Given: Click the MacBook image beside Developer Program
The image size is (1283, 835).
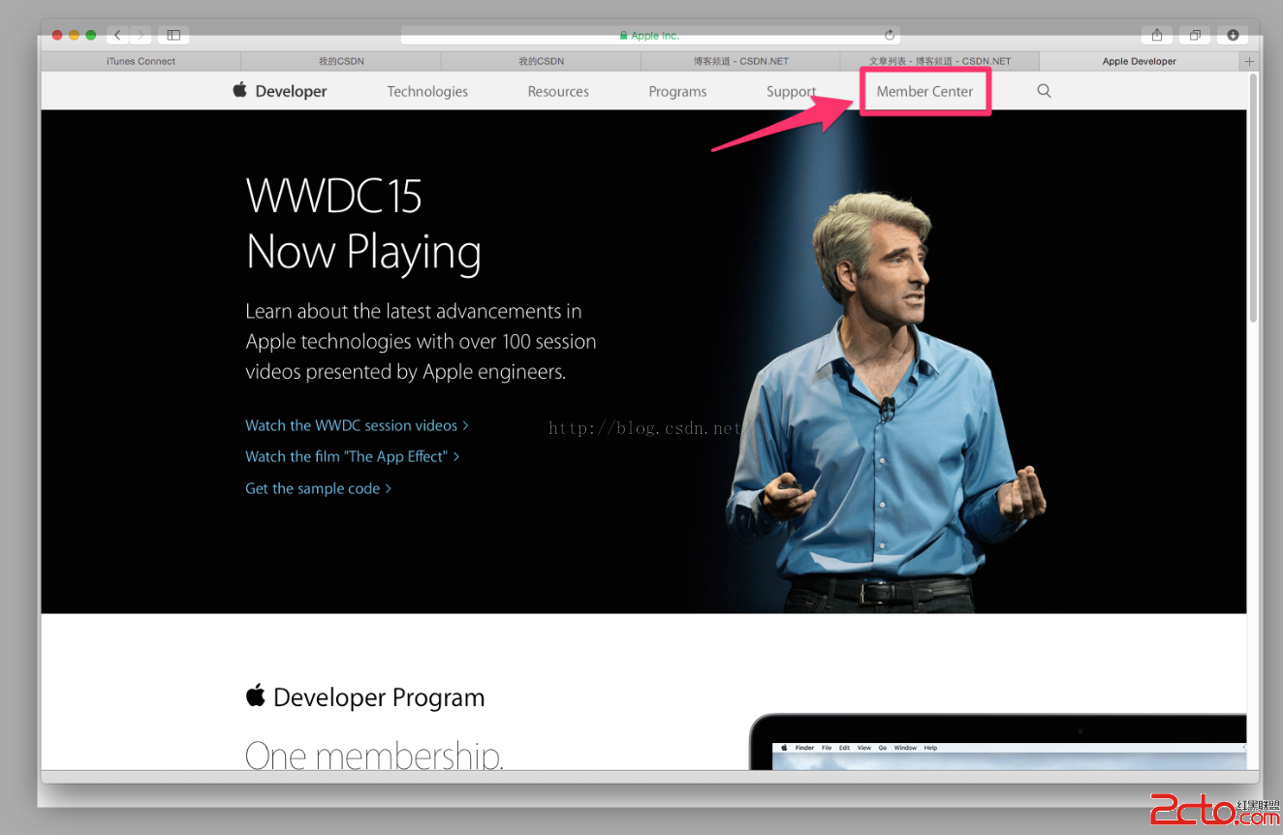Looking at the screenshot, I should click(998, 742).
